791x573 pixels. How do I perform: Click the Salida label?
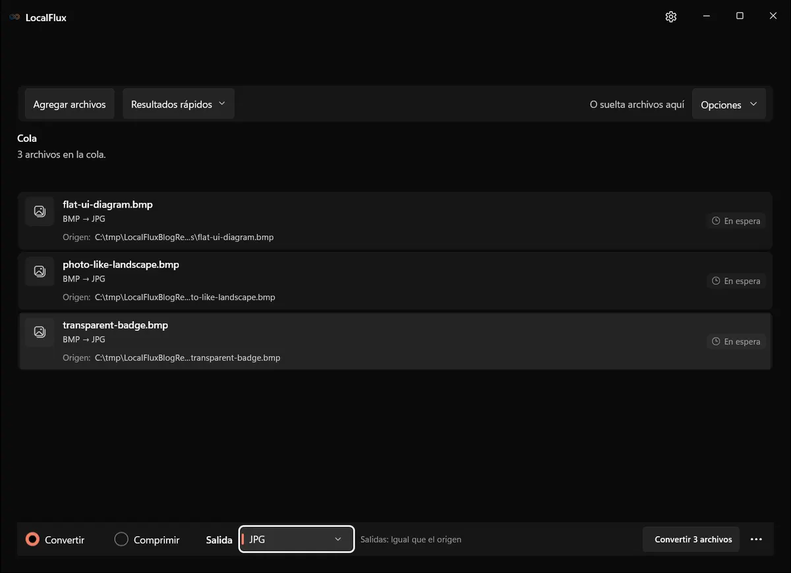(219, 539)
